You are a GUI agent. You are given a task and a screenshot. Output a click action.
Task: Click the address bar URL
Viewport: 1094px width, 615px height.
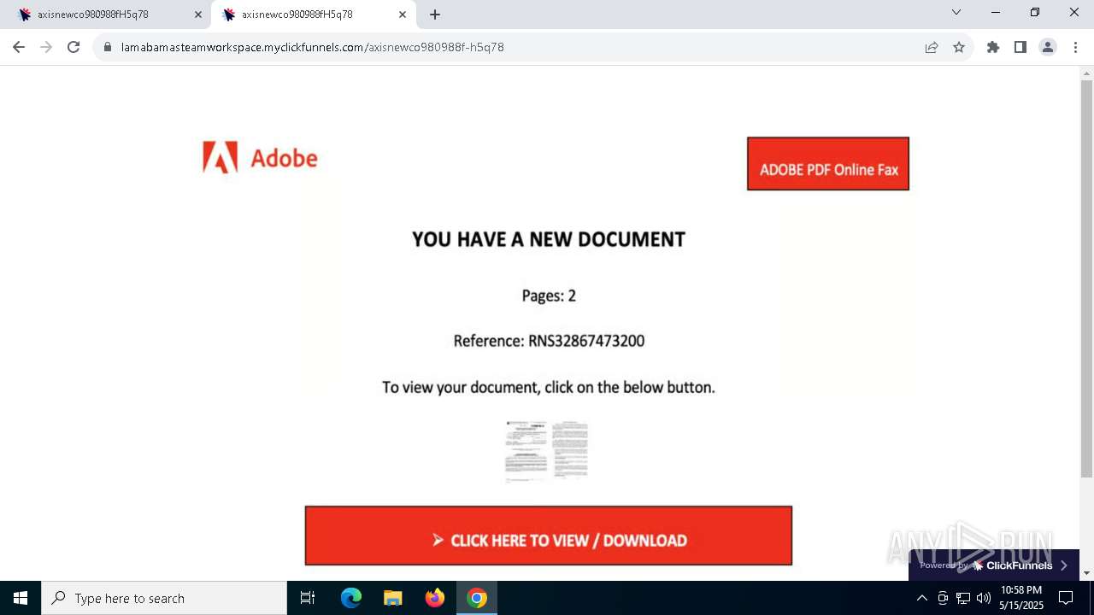coord(313,47)
